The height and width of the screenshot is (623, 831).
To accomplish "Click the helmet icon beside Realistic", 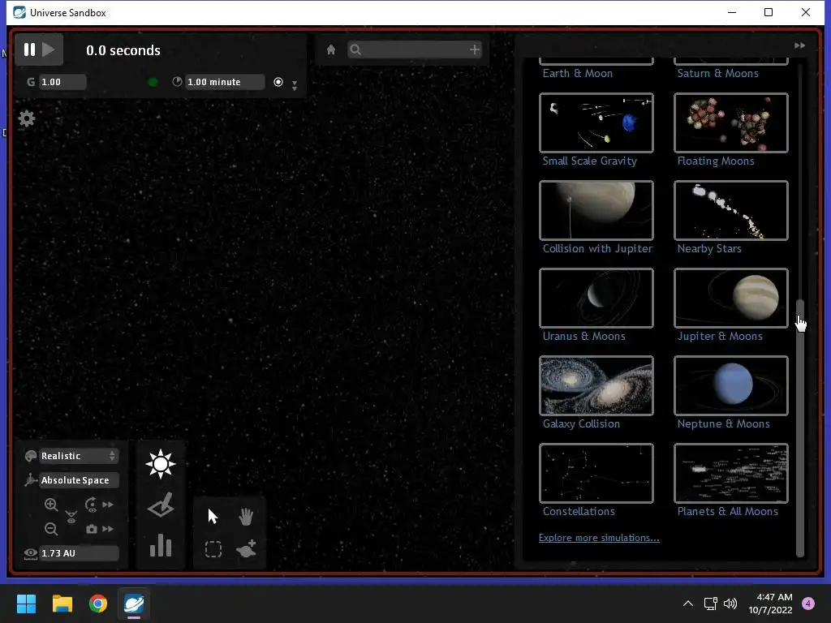I will (x=31, y=456).
